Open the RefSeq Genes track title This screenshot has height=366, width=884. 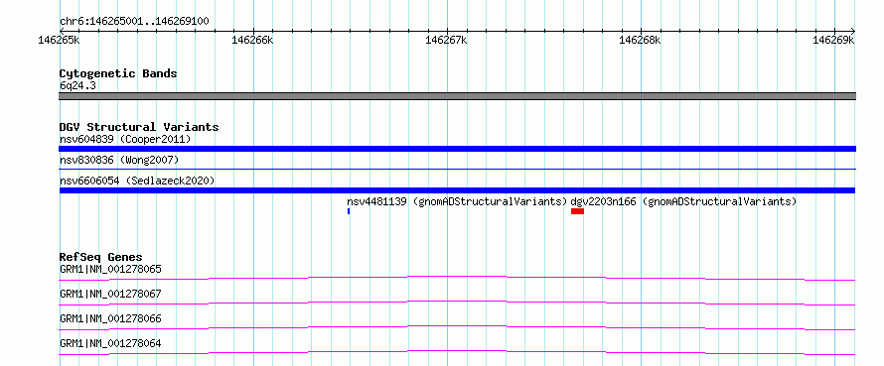click(x=101, y=258)
